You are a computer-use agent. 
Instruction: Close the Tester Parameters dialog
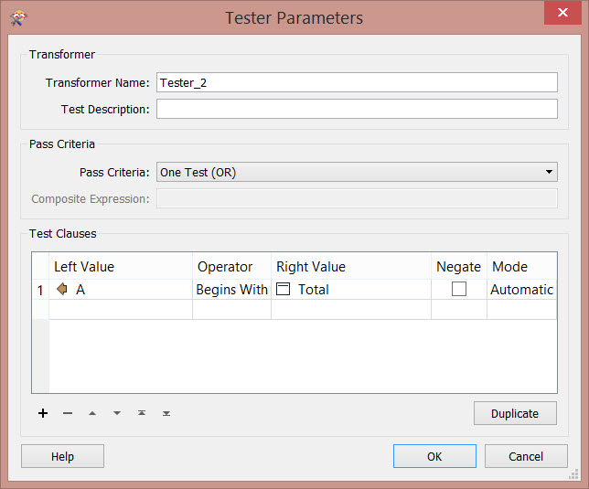(562, 13)
